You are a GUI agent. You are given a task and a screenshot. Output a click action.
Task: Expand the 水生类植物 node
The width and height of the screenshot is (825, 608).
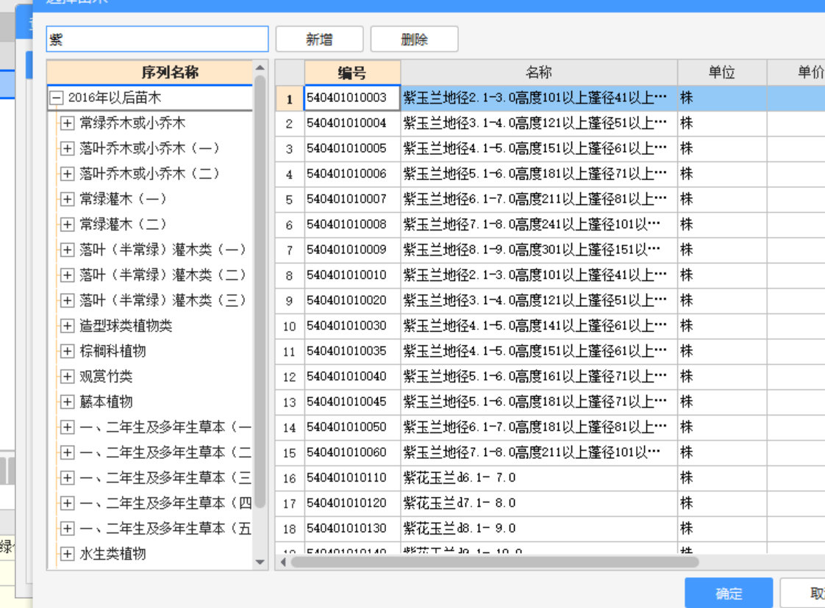point(67,554)
